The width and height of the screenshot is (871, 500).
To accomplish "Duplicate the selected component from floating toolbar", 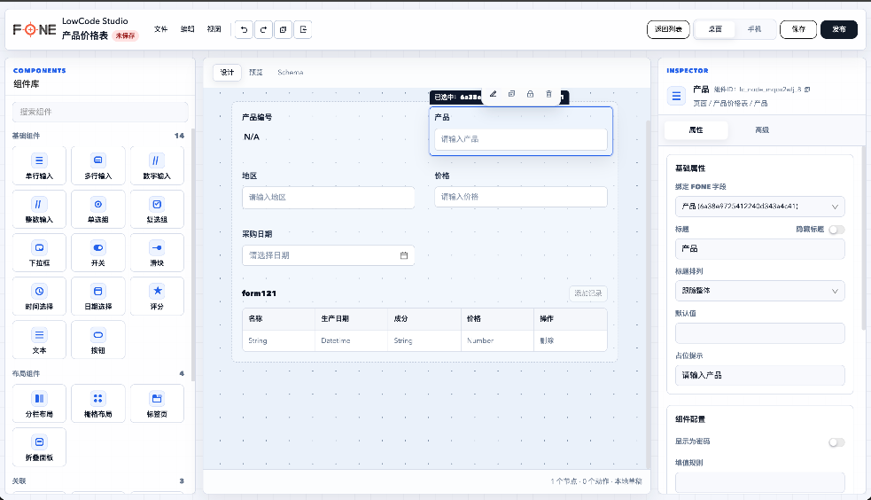I will (511, 94).
